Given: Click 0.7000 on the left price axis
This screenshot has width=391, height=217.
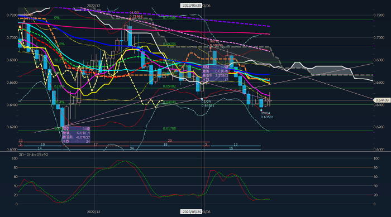Looking at the screenshot, I should click(12, 37).
